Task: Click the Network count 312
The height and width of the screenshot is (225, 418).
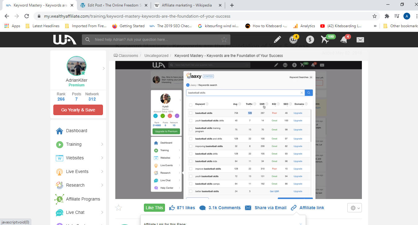Action: pos(92,99)
